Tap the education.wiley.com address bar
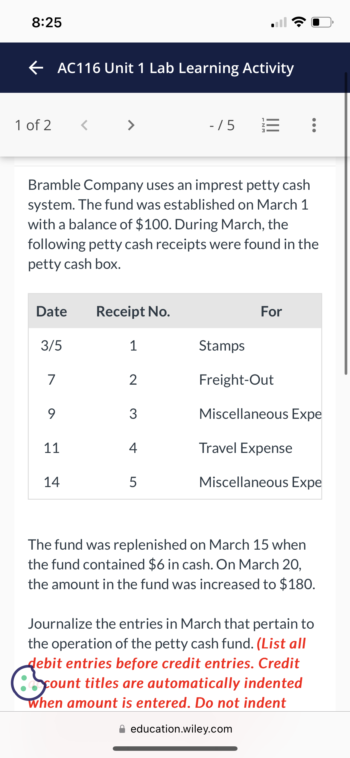 [x=181, y=729]
